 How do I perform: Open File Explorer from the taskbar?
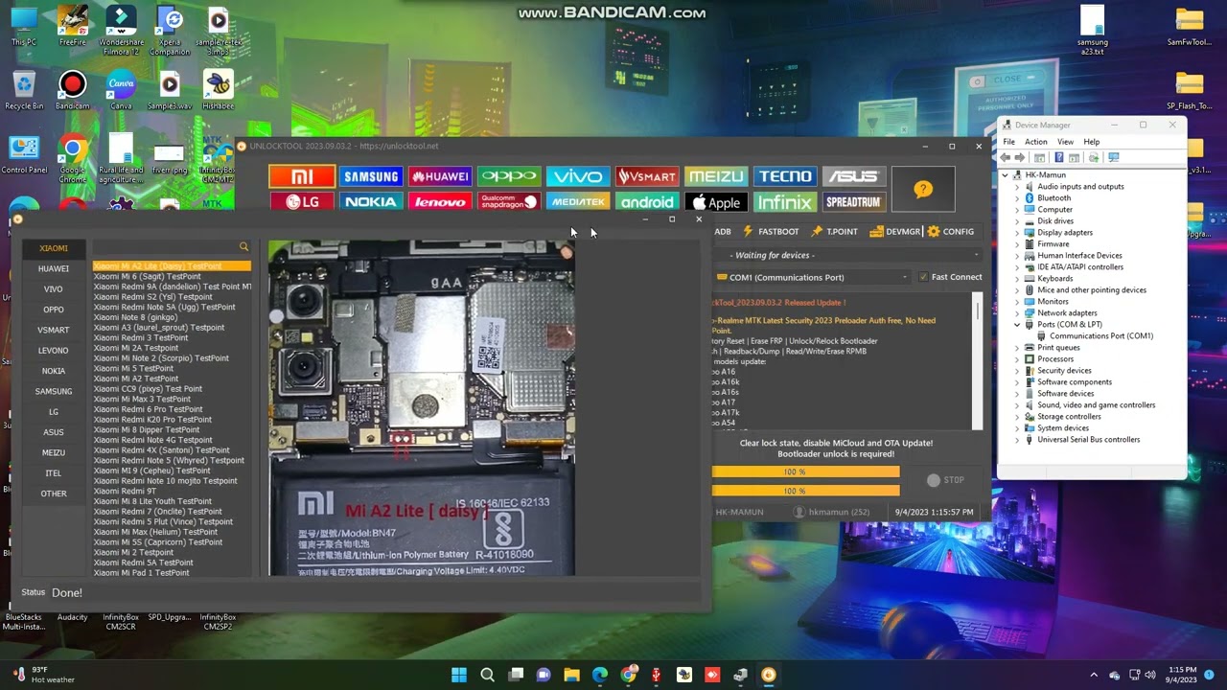[572, 675]
